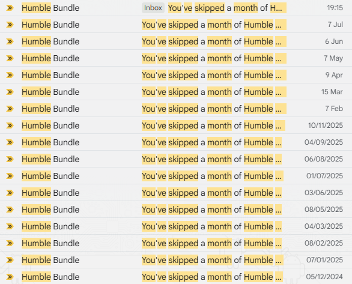Toggle importance marker on the 7 Feb email

pyautogui.click(x=10, y=109)
